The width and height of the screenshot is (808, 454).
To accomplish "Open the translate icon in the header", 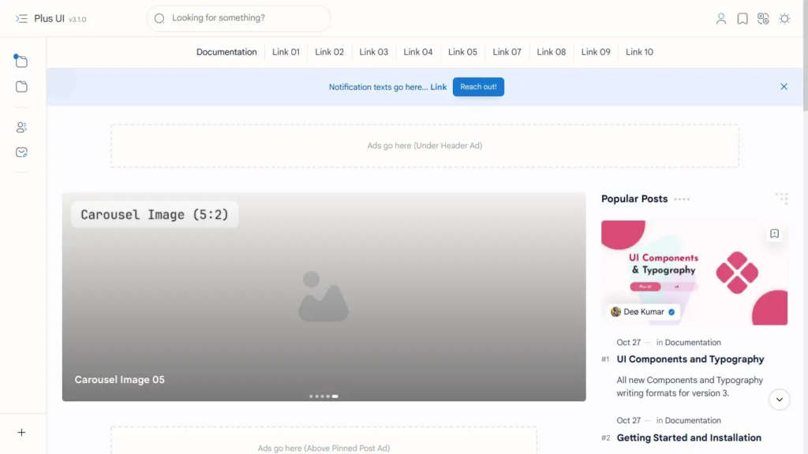I will click(763, 18).
